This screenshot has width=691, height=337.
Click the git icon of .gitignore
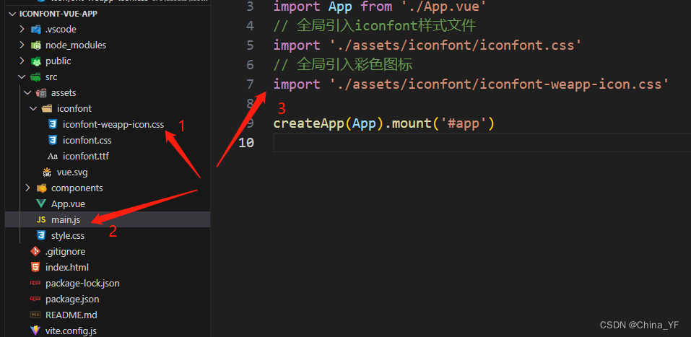35,252
